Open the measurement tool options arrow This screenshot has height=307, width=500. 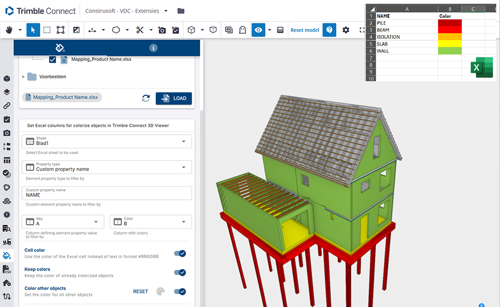103,30
